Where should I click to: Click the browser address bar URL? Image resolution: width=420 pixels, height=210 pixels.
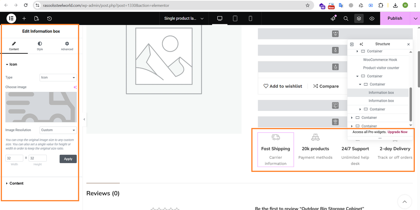pyautogui.click(x=106, y=5)
